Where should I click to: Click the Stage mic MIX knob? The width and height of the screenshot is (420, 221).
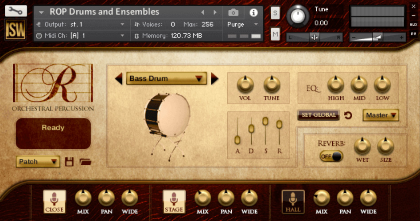click(203, 198)
